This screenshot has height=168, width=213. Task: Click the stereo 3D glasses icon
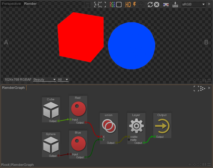click(x=166, y=5)
